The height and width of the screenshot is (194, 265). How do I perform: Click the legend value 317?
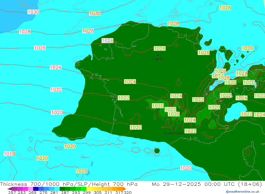(x=119, y=192)
